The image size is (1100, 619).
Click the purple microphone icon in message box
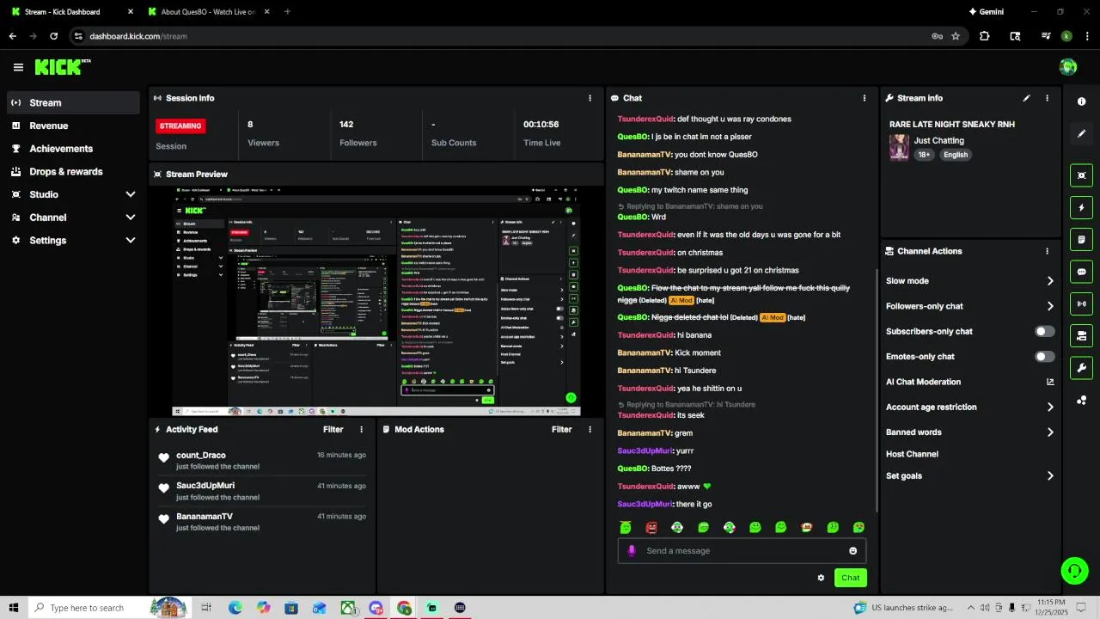click(x=632, y=551)
